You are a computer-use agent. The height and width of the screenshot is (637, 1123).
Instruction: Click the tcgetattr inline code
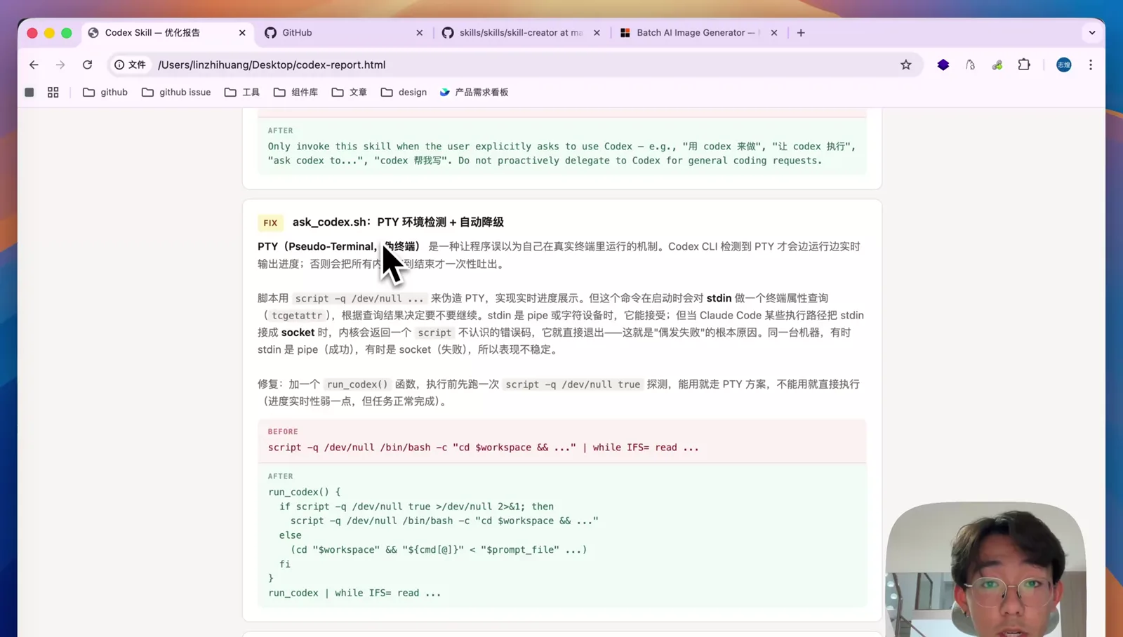coord(297,316)
